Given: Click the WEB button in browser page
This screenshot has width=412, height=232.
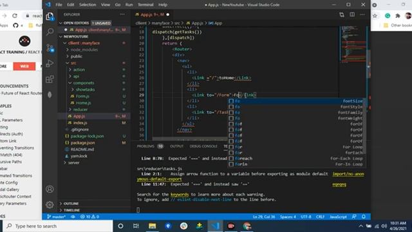Looking at the screenshot, I should point(24,66).
